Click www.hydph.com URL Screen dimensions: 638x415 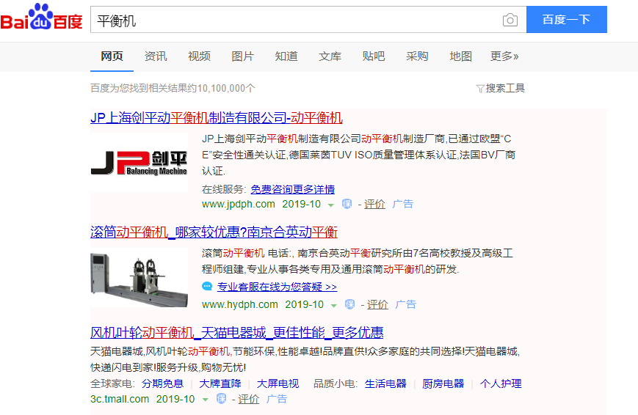click(x=240, y=304)
